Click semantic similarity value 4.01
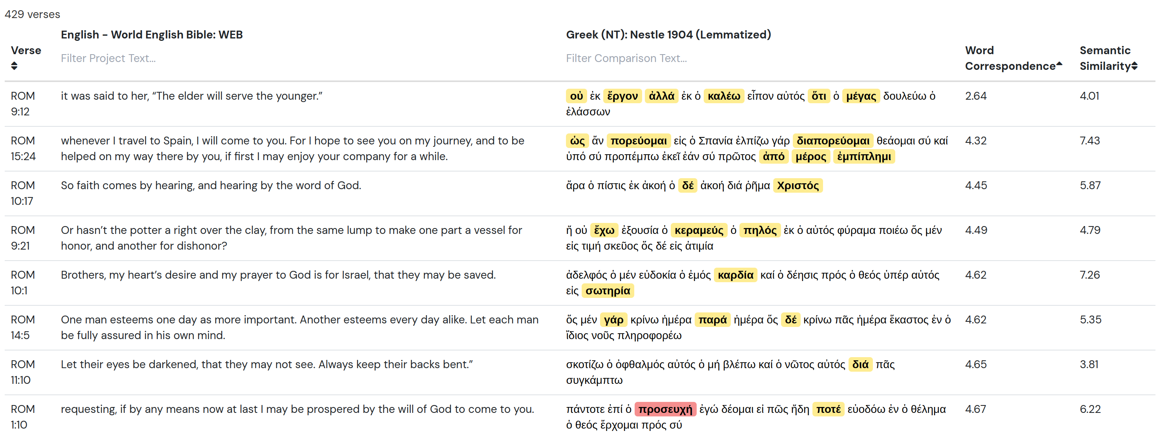1159x438 pixels. (1089, 96)
